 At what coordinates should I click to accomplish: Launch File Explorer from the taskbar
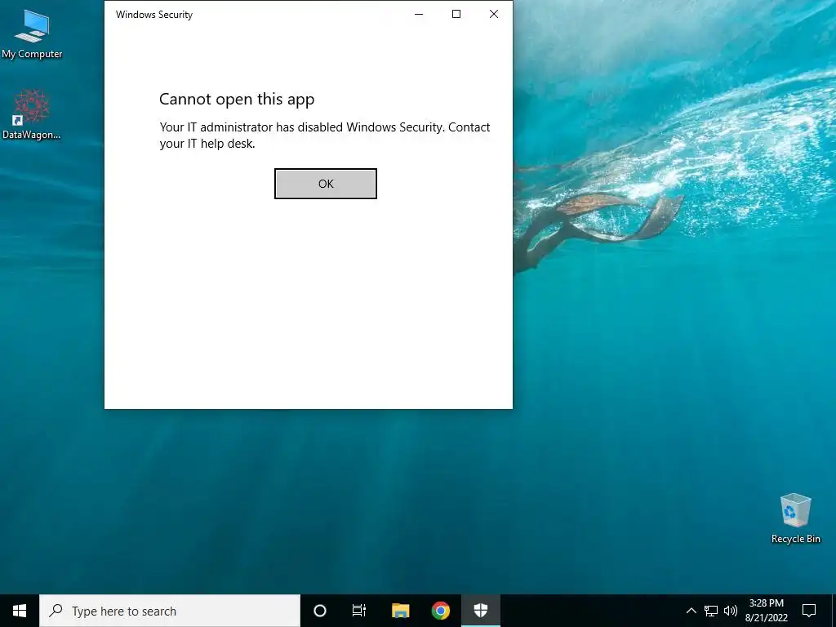point(400,611)
